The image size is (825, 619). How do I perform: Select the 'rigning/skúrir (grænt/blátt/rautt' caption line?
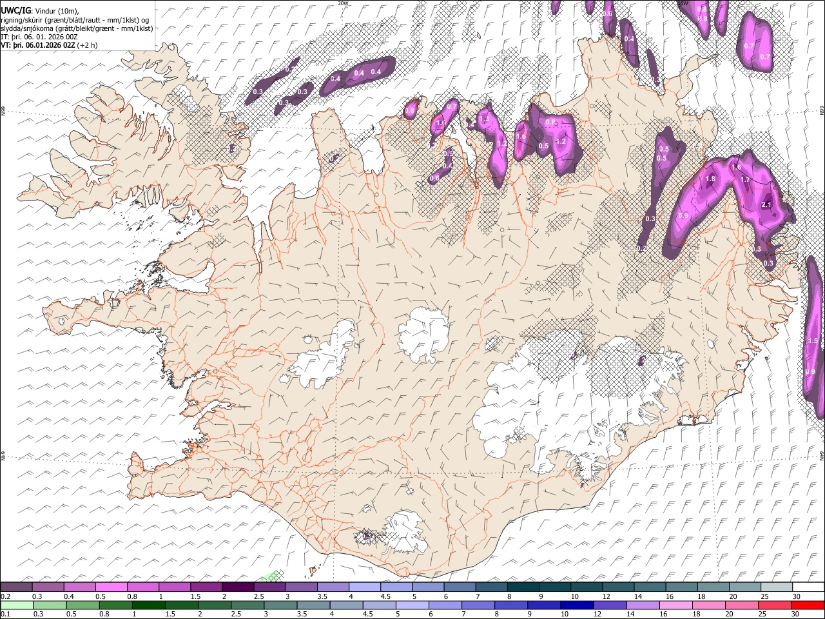75,19
